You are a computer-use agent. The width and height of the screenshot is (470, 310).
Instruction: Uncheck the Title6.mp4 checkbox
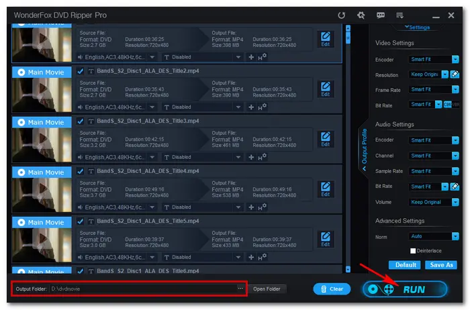pyautogui.click(x=80, y=271)
